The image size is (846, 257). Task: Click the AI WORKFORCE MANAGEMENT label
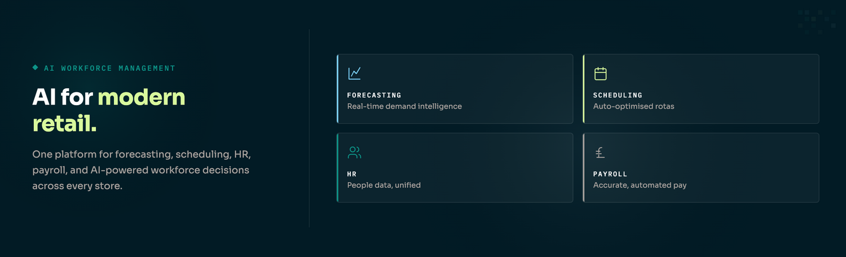[x=109, y=68]
